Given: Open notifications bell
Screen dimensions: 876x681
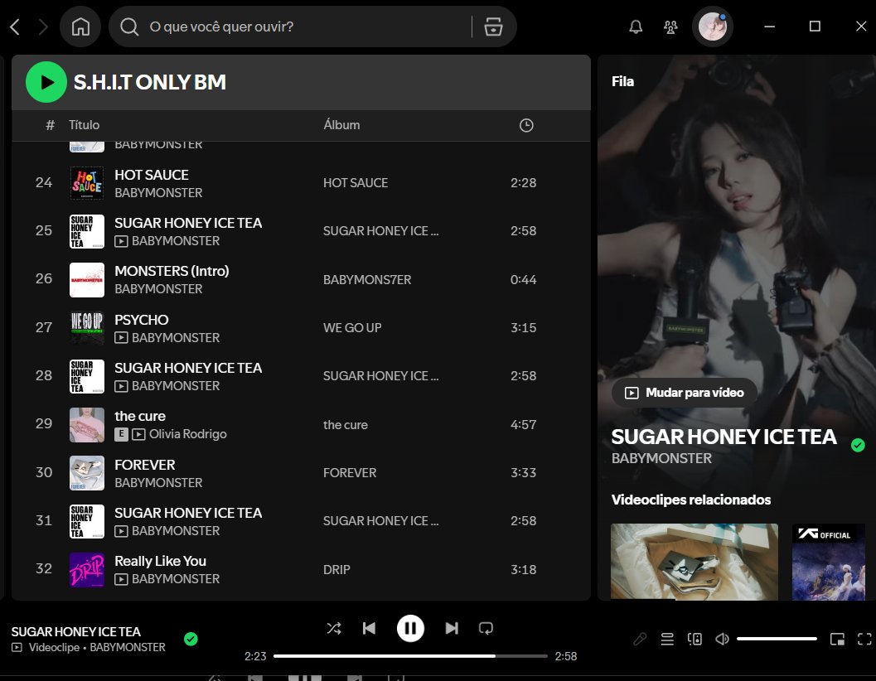Looking at the screenshot, I should click(636, 27).
